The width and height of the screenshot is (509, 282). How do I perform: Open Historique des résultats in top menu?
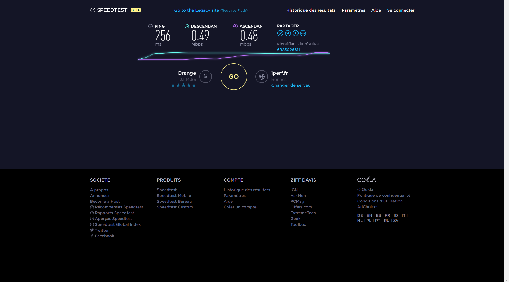pos(311,10)
